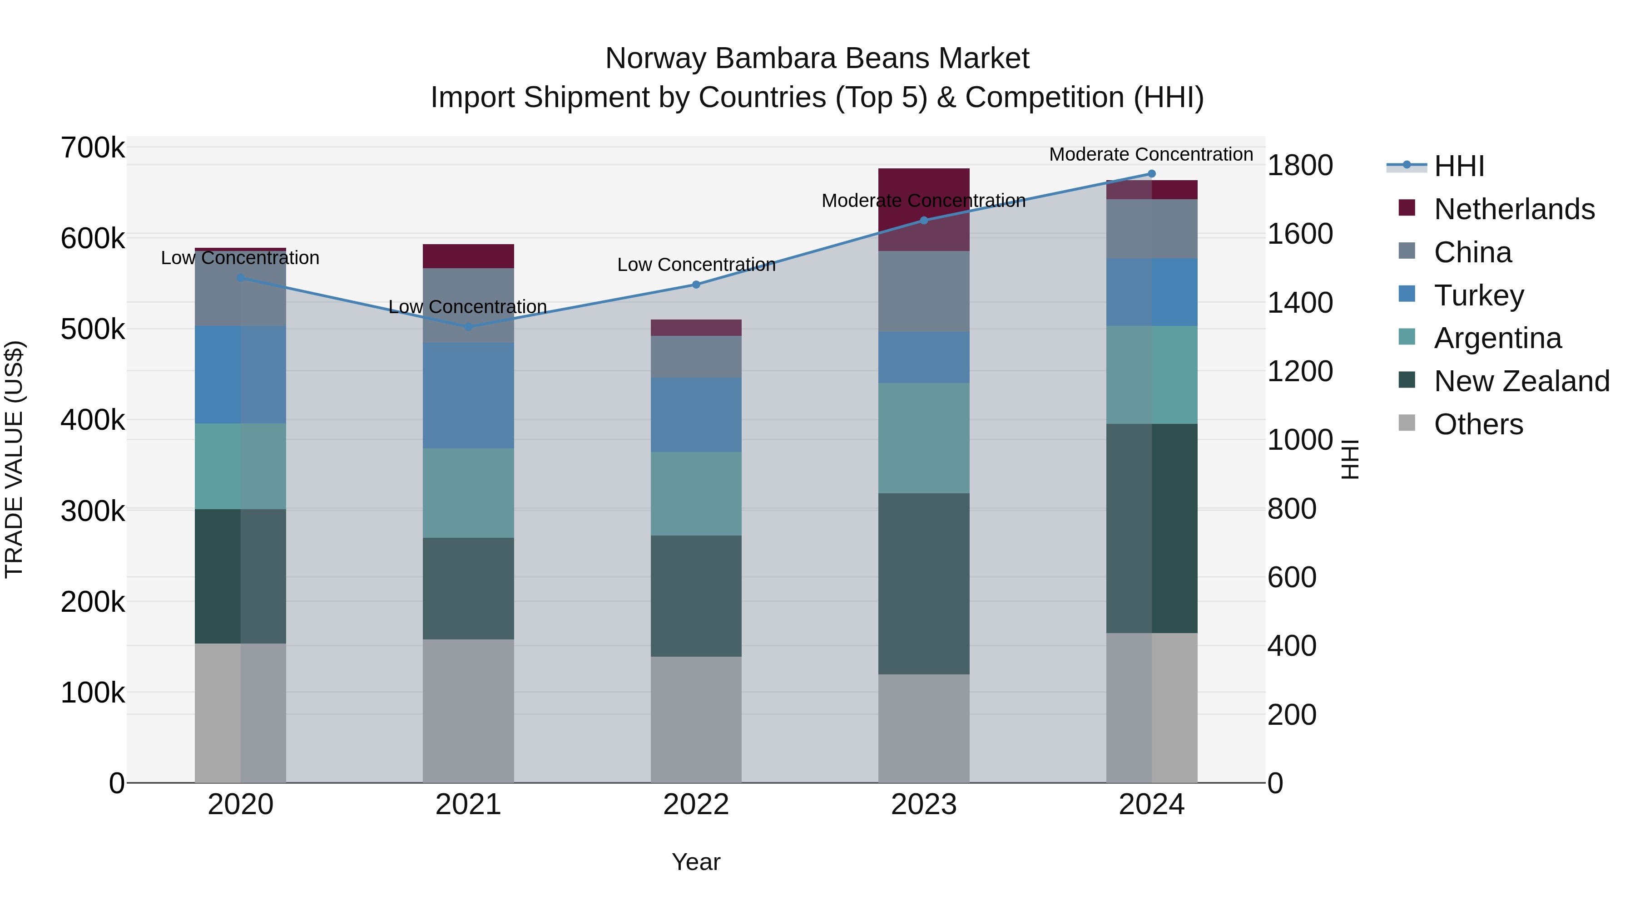Click the China segment of the 2024 bar

(x=1152, y=229)
